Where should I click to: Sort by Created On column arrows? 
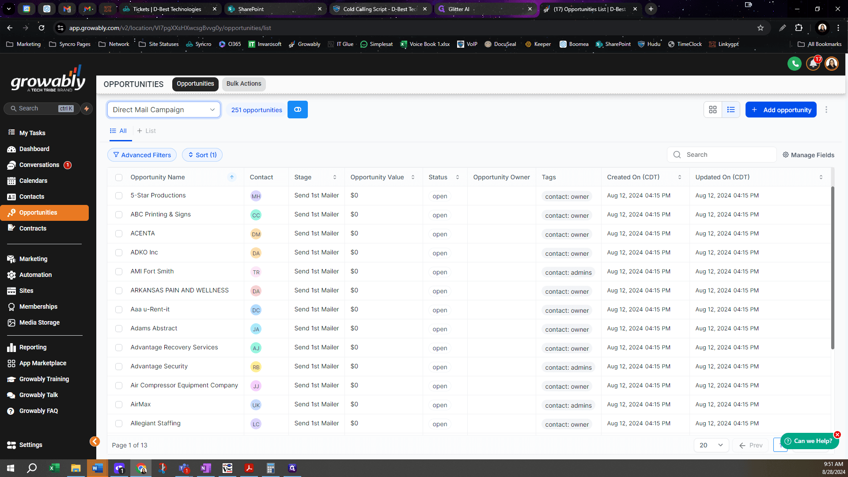(680, 177)
